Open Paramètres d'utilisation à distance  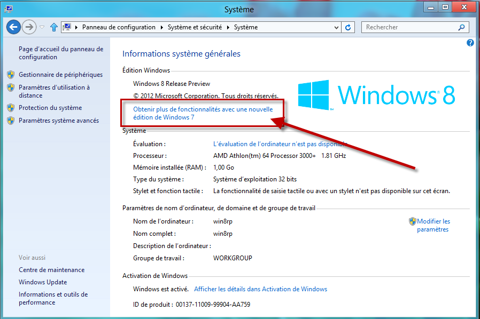[54, 91]
